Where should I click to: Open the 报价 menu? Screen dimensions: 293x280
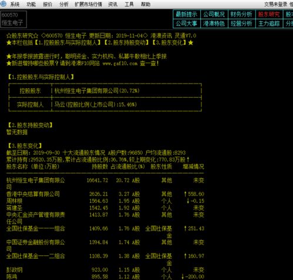[x=48, y=4]
